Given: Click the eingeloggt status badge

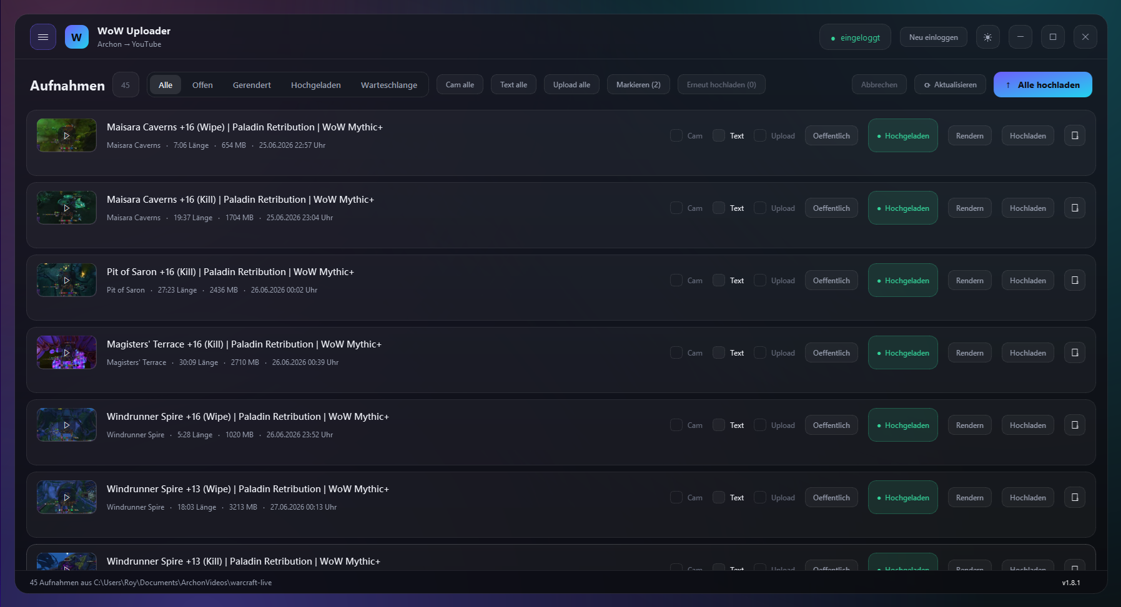Looking at the screenshot, I should click(x=855, y=37).
